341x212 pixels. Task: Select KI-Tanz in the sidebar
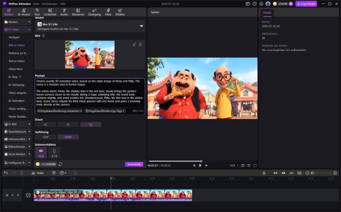(x=15, y=77)
